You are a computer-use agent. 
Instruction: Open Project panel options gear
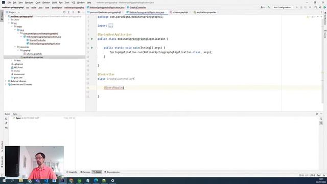coord(79,12)
